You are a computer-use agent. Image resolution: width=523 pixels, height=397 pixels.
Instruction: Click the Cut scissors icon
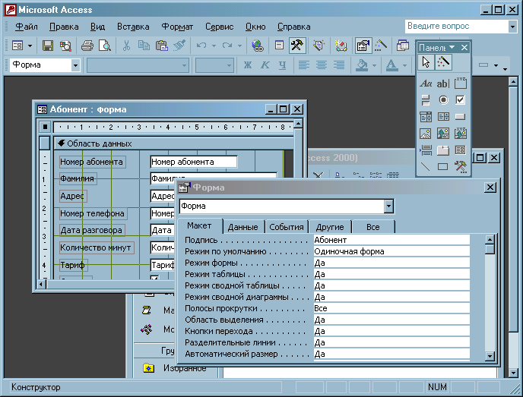(126, 46)
